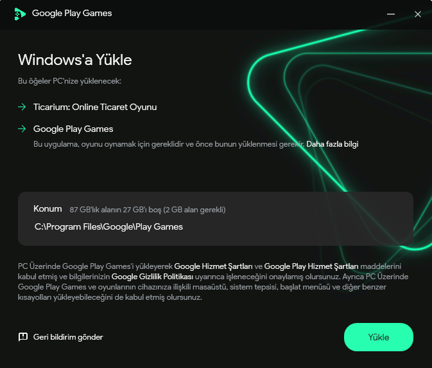Close the Google Play Games installer
The image size is (432, 368).
coord(418,14)
